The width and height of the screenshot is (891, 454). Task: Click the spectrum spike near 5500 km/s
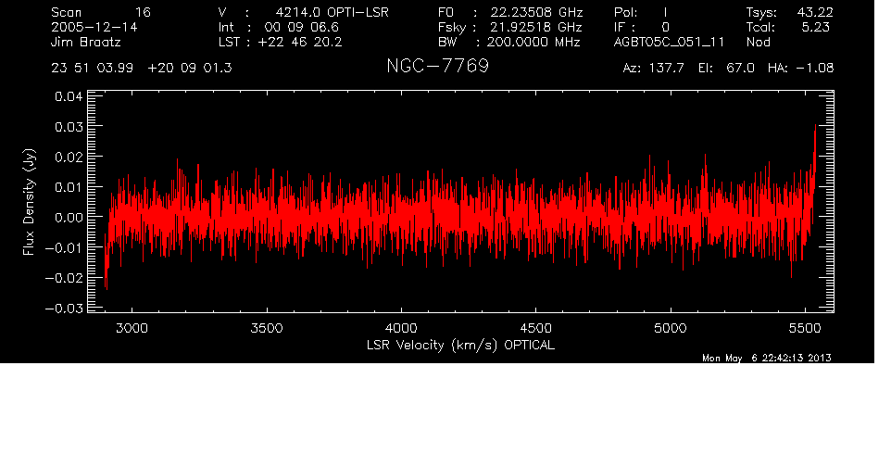pos(815,151)
